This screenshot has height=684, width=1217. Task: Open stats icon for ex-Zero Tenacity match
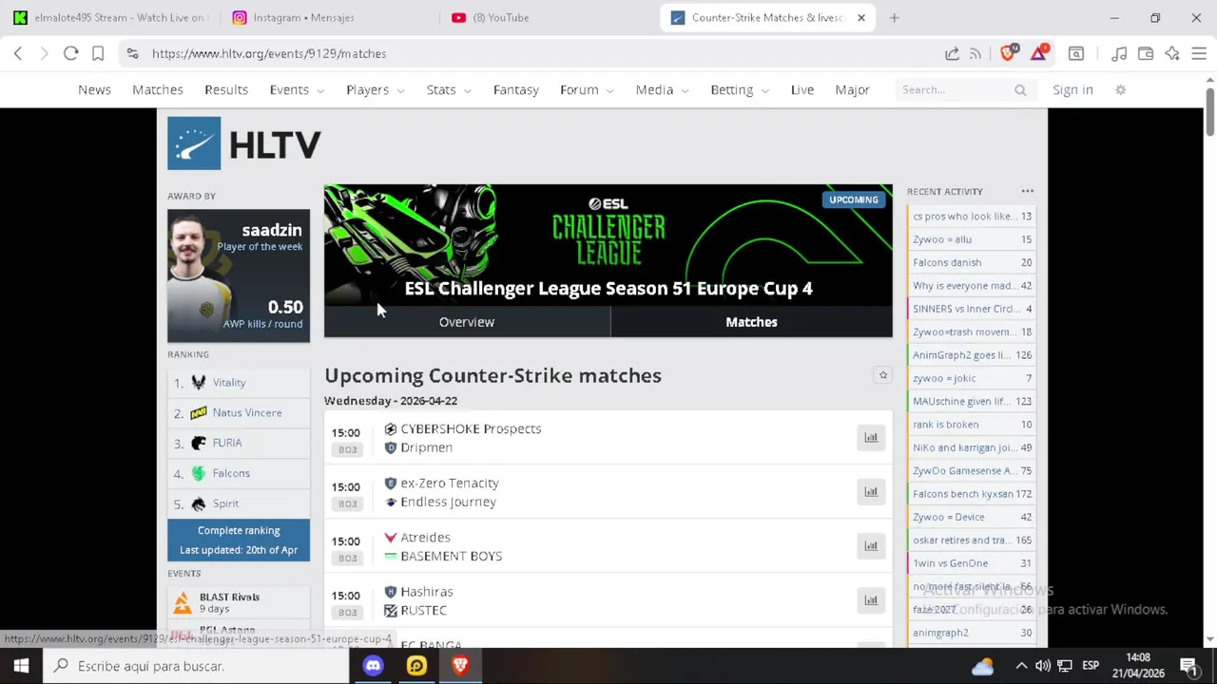[x=871, y=491]
